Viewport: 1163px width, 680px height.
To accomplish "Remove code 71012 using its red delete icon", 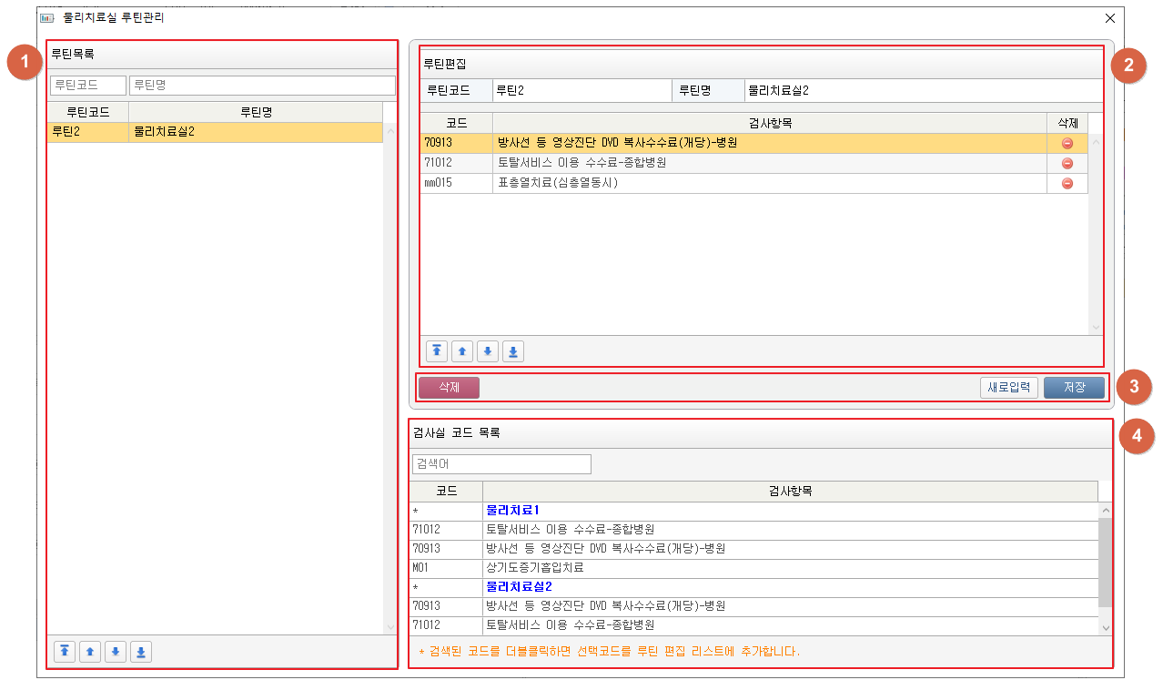I will 1067,163.
